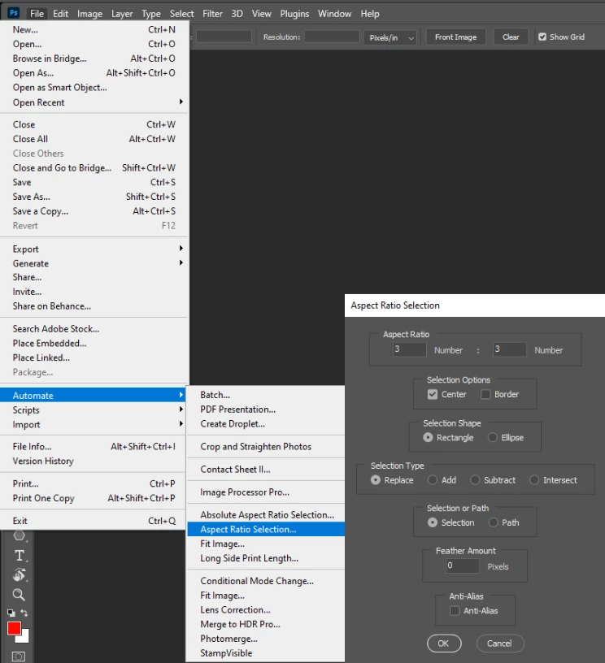Enable the Anti-Alias checkbox
The width and height of the screenshot is (605, 663).
tap(455, 611)
